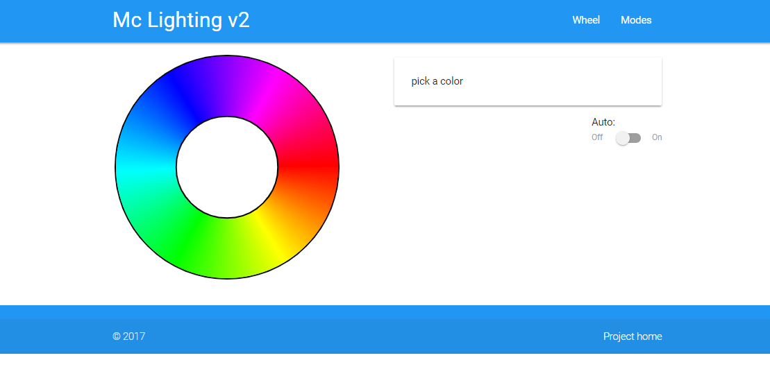Click the 'pick a color' status card
Viewport: 770px width, 385px height.
click(x=528, y=81)
